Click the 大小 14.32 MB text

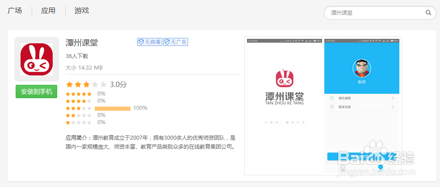pos(84,67)
